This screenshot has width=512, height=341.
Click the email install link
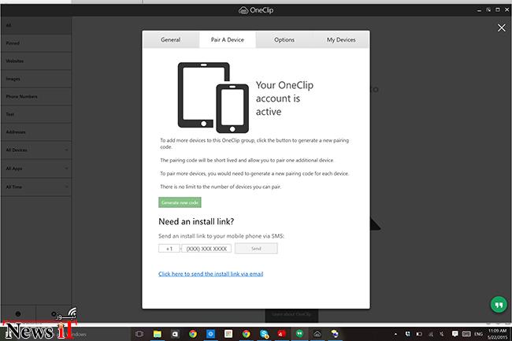click(210, 274)
